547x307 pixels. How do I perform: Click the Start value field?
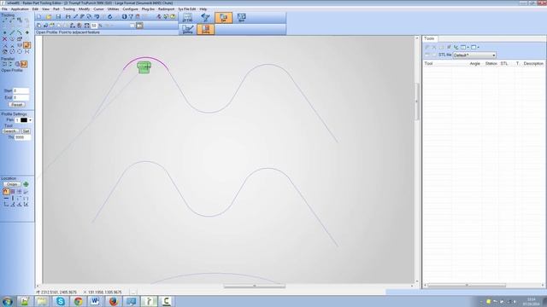[x=21, y=91]
